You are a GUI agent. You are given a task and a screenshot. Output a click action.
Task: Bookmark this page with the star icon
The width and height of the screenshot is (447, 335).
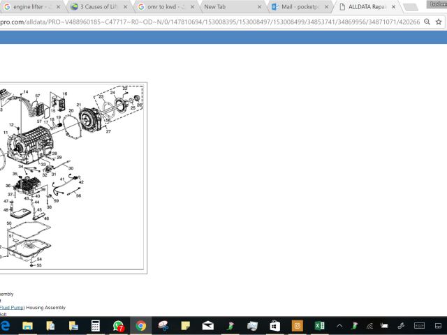pyautogui.click(x=438, y=22)
